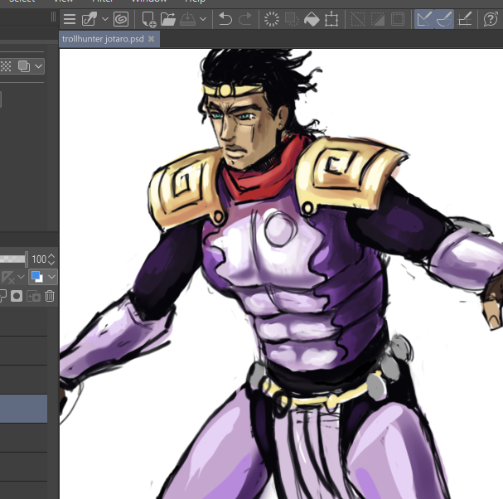This screenshot has width=503, height=499.
Task: Delete layer using trash icon
Action: pyautogui.click(x=50, y=296)
